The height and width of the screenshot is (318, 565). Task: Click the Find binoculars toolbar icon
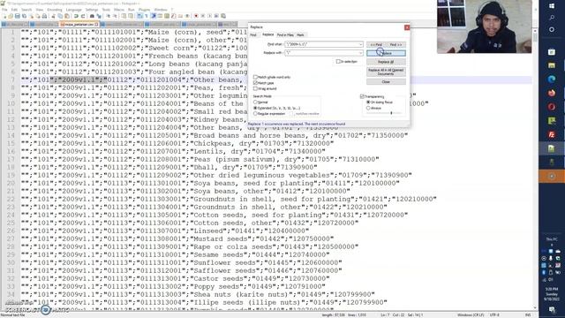[92, 16]
